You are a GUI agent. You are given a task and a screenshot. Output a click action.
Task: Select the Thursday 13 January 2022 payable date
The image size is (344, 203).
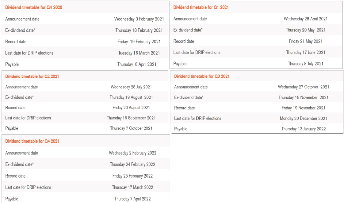(x=304, y=129)
